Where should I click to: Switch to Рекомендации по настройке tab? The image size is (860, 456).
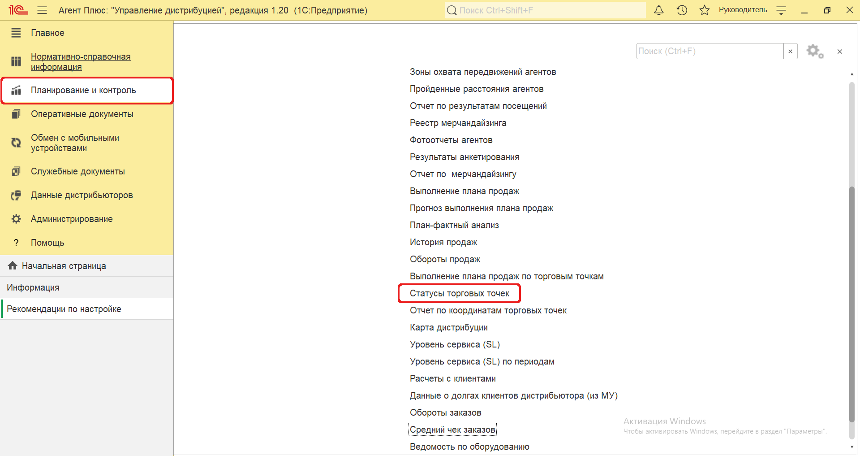pyautogui.click(x=86, y=309)
